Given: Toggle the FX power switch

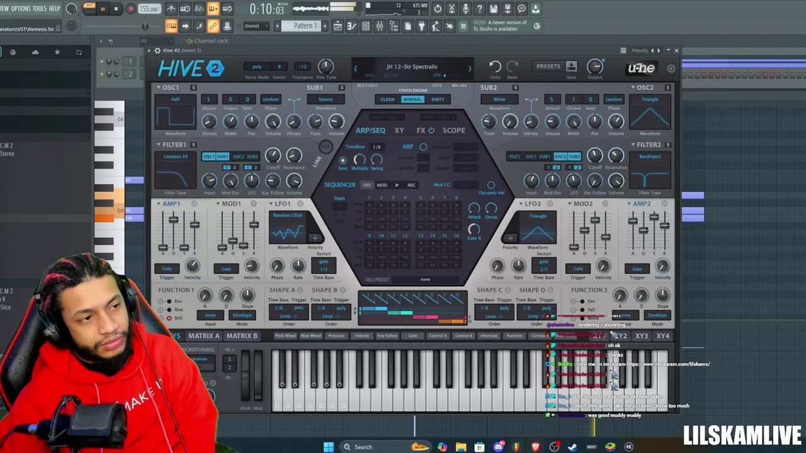Looking at the screenshot, I should 431,130.
